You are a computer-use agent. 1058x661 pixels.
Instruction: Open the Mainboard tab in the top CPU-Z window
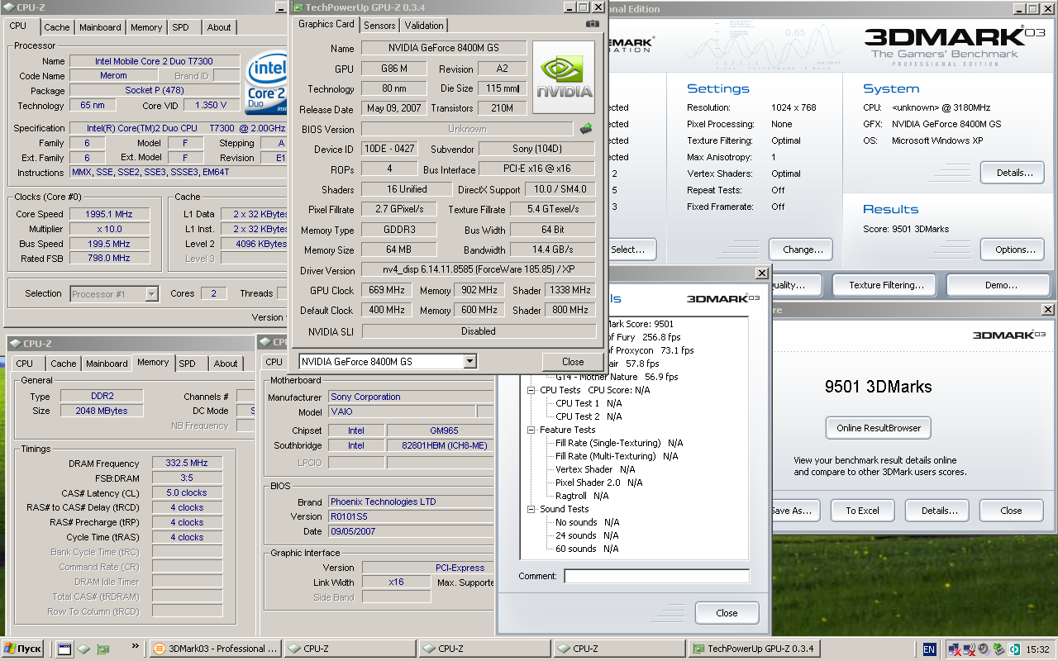tap(100, 27)
